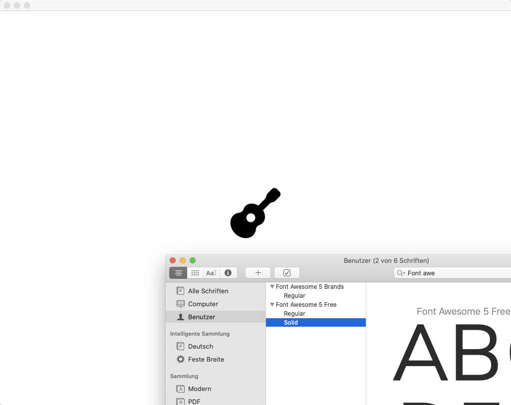Click the info (i) toolbar icon
The width and height of the screenshot is (511, 405).
[x=228, y=273]
